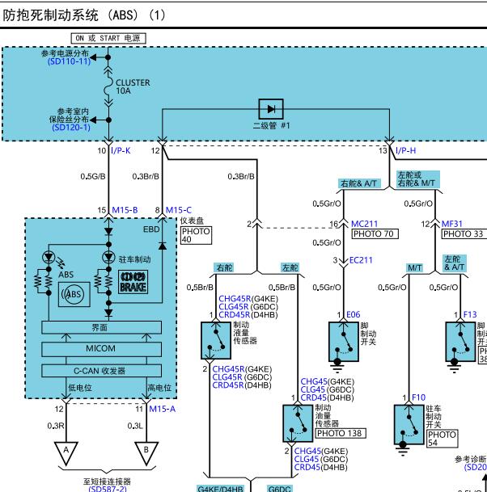487x492 pixels.
Task: Click the PHOTO 54 box
Action: coord(442,439)
